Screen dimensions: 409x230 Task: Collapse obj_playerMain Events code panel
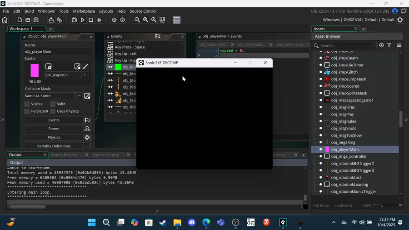200,36
